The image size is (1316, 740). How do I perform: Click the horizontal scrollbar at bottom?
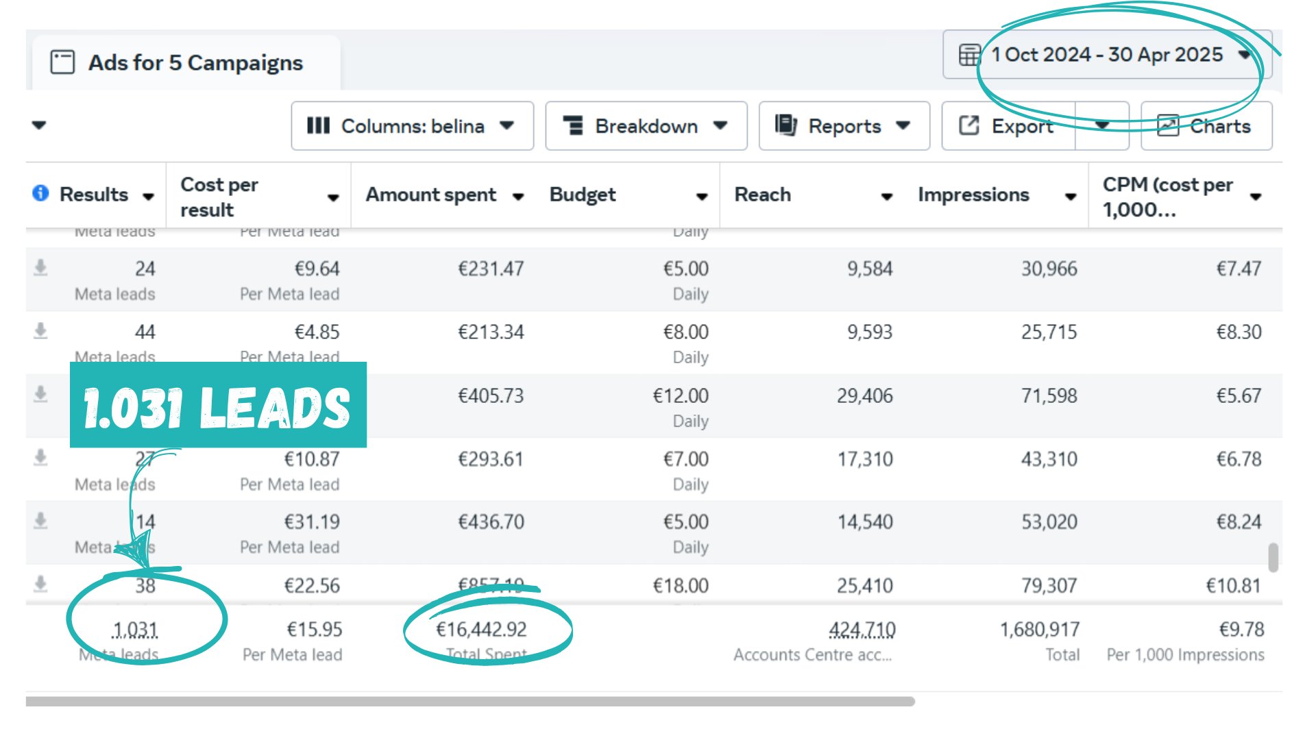click(x=470, y=702)
